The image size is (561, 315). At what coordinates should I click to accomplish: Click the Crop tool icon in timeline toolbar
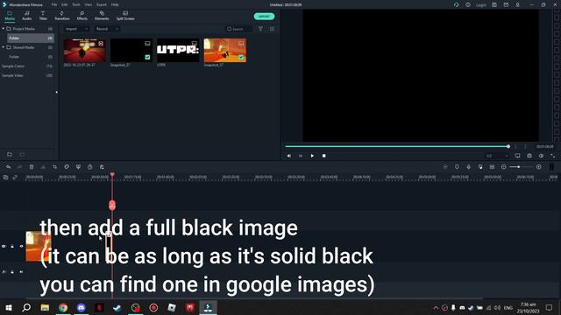point(54,167)
